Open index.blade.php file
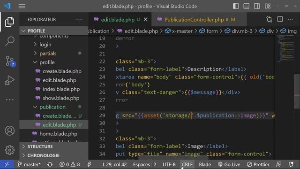The width and height of the screenshot is (300, 169). (53, 89)
